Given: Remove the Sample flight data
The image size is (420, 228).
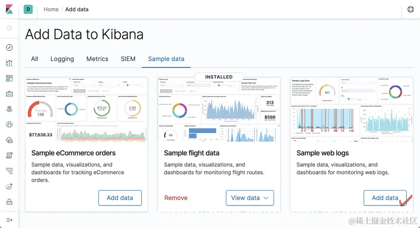Looking at the screenshot, I should coord(176,198).
